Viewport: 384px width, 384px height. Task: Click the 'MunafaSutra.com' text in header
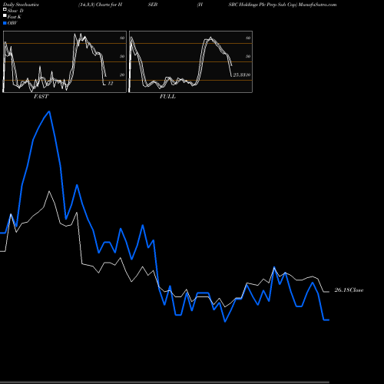tap(317, 5)
